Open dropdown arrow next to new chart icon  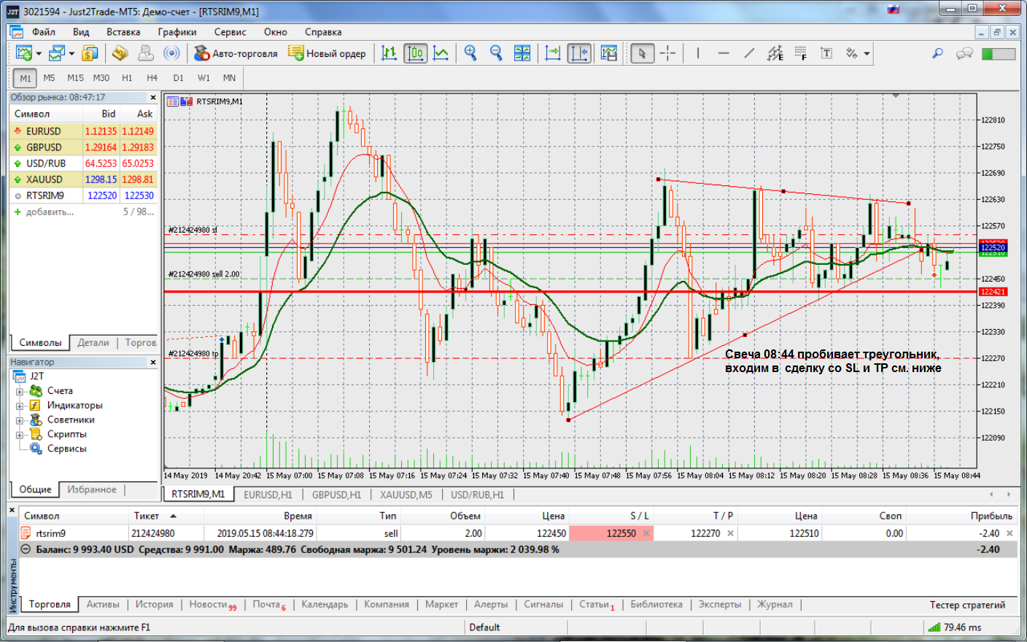[x=39, y=53]
